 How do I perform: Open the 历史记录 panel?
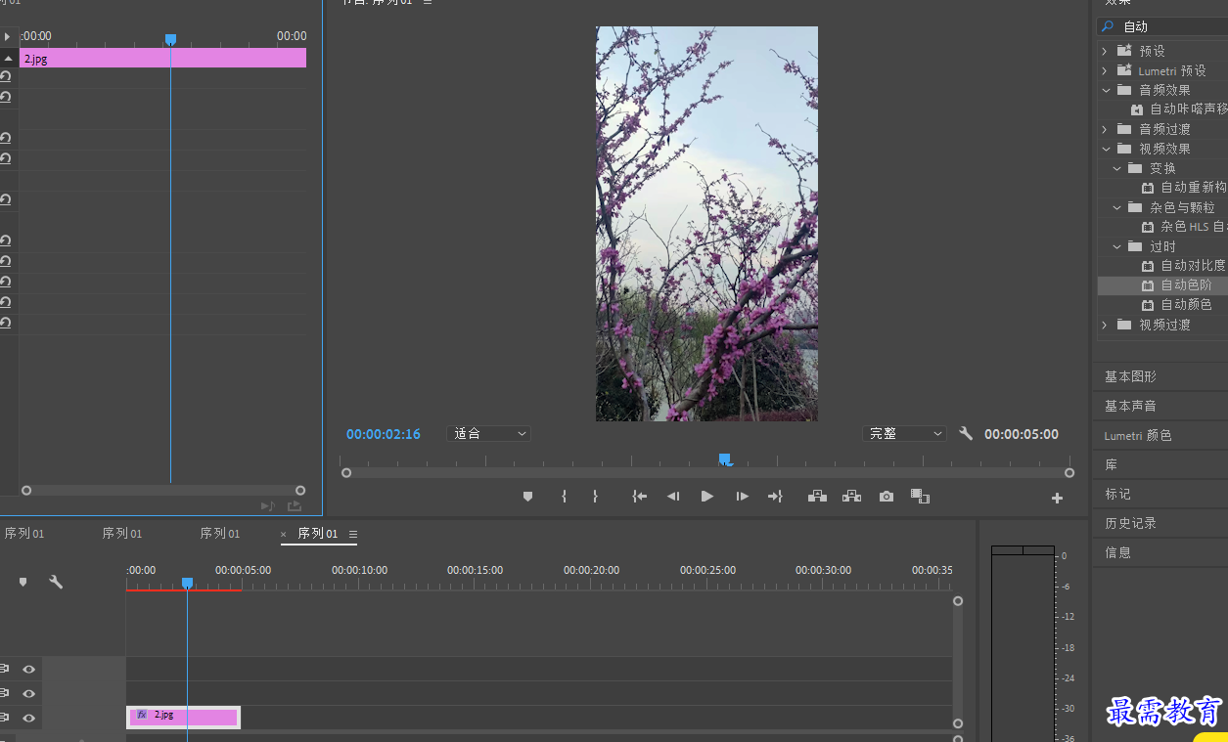tap(1130, 523)
